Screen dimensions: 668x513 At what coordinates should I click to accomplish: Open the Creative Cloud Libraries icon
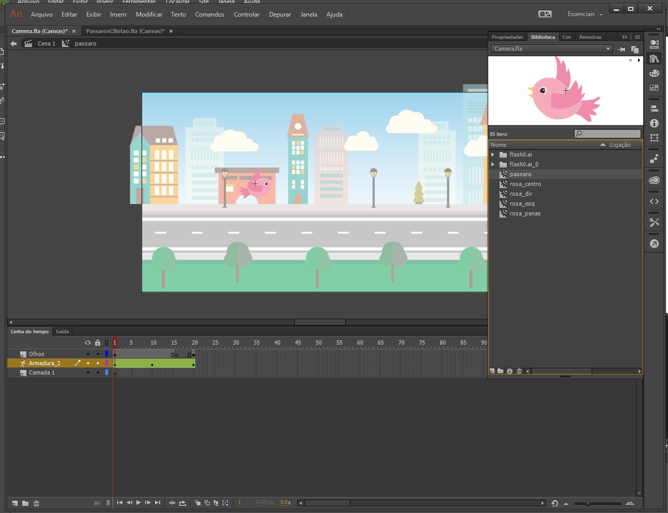pyautogui.click(x=654, y=180)
